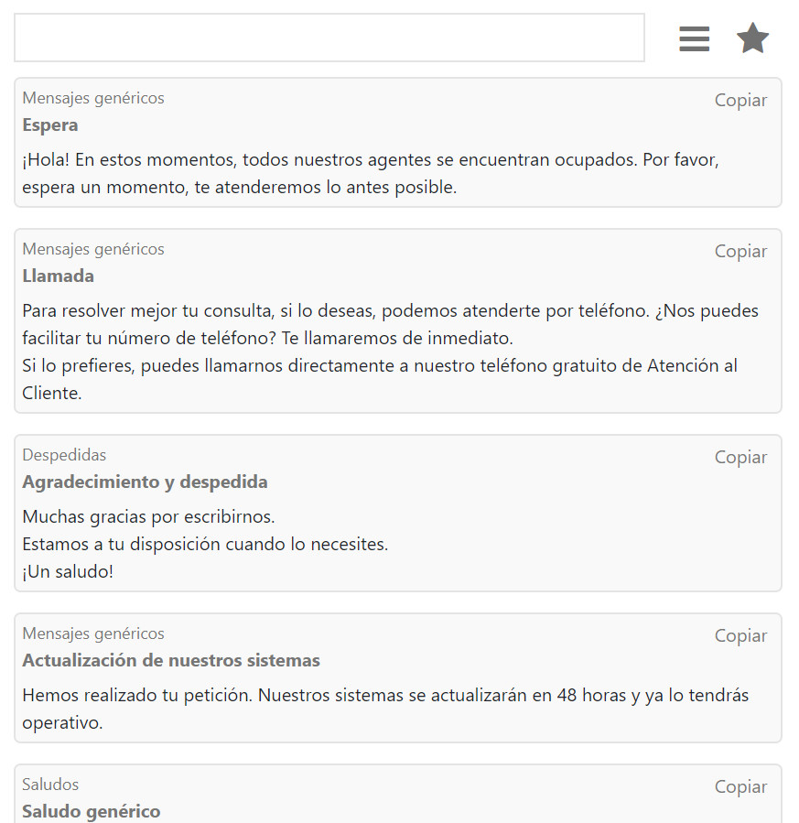Select the Espera card title
799x823 pixels.
(50, 125)
